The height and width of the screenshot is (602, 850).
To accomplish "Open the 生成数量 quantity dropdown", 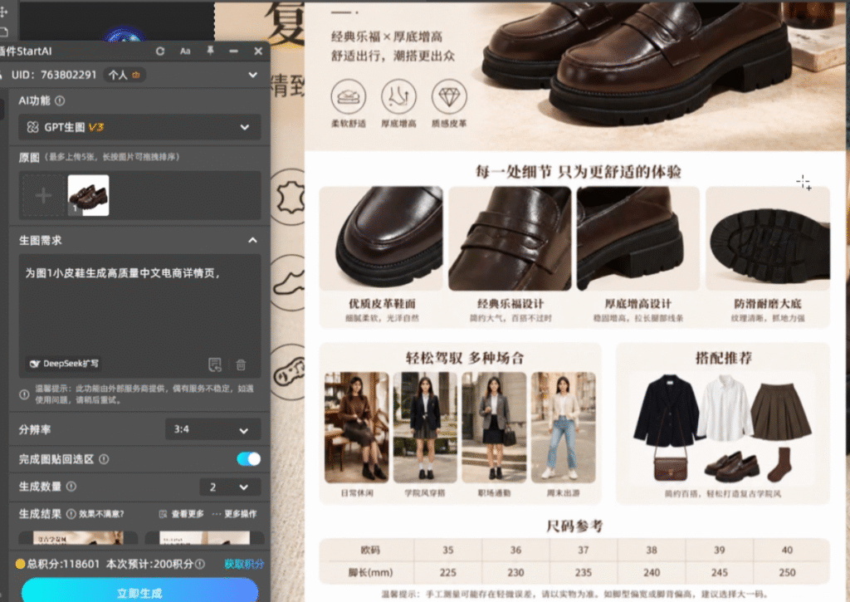I will coord(230,488).
